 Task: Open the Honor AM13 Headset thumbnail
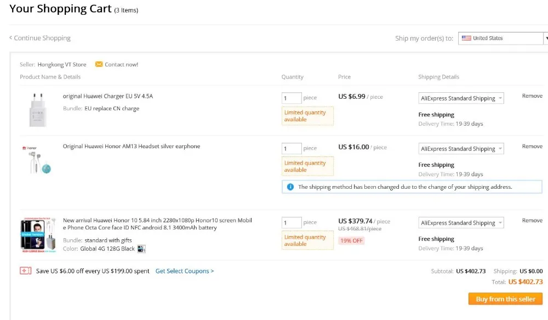37,159
